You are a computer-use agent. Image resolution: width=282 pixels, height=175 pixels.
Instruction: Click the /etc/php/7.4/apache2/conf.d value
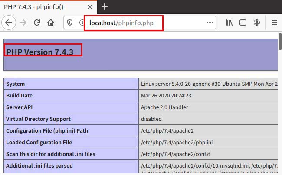click(176, 154)
